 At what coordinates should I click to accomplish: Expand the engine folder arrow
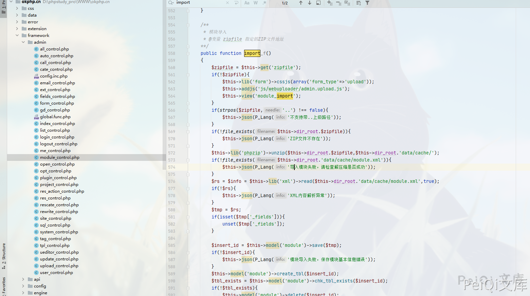23,293
